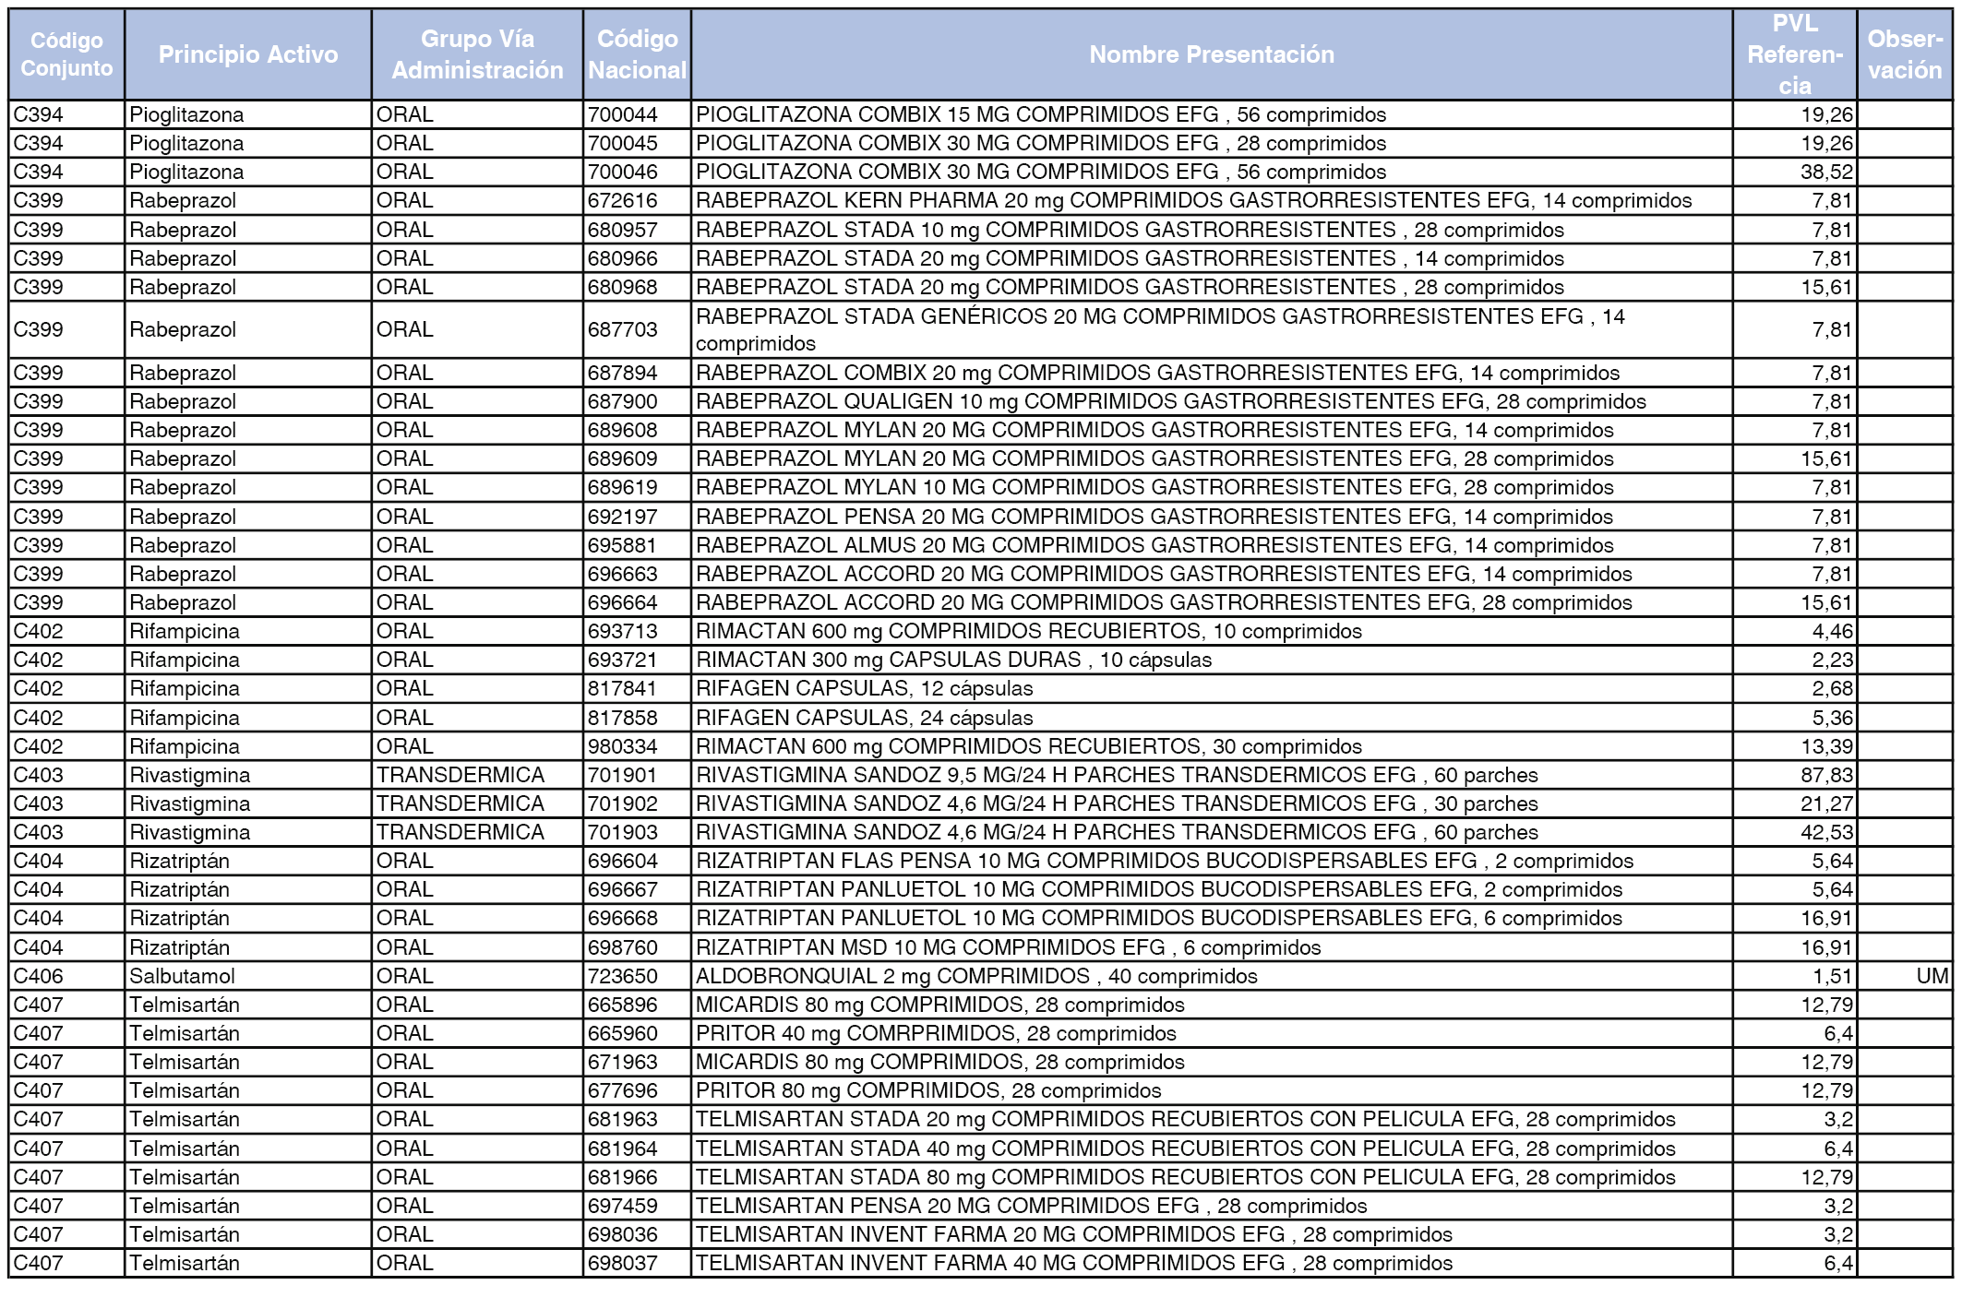The image size is (1962, 1297).
Task: Select national code 696664
Action: (637, 602)
